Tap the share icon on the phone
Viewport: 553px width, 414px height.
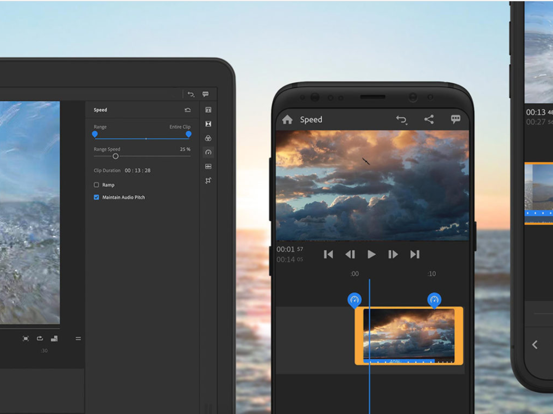[429, 119]
